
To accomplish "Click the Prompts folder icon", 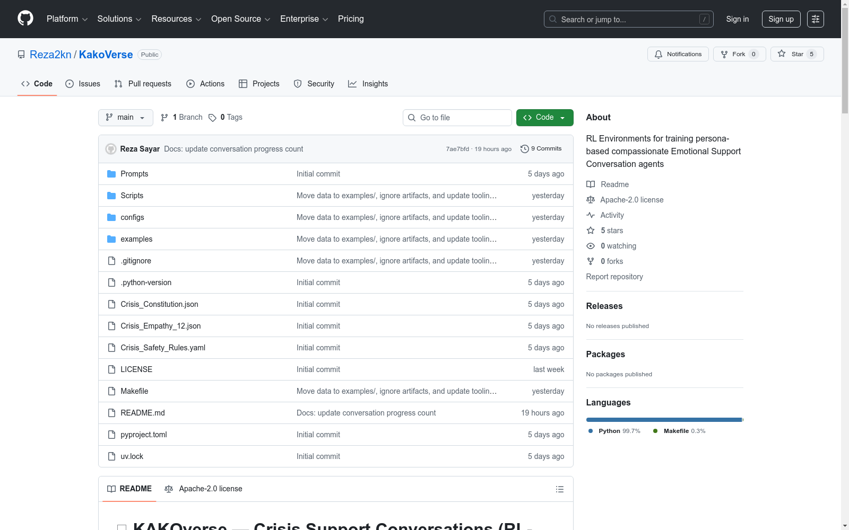I will tap(111, 174).
